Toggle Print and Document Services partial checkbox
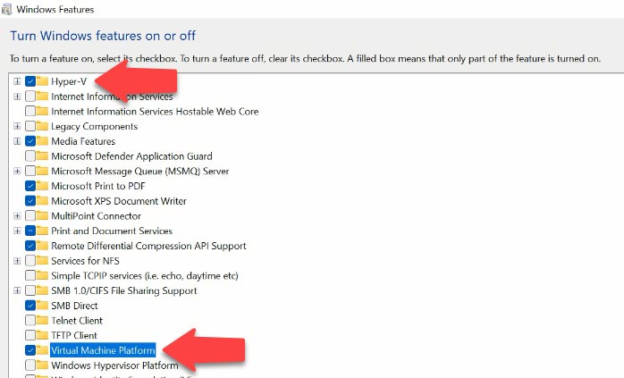This screenshot has height=378, width=624. [x=30, y=231]
